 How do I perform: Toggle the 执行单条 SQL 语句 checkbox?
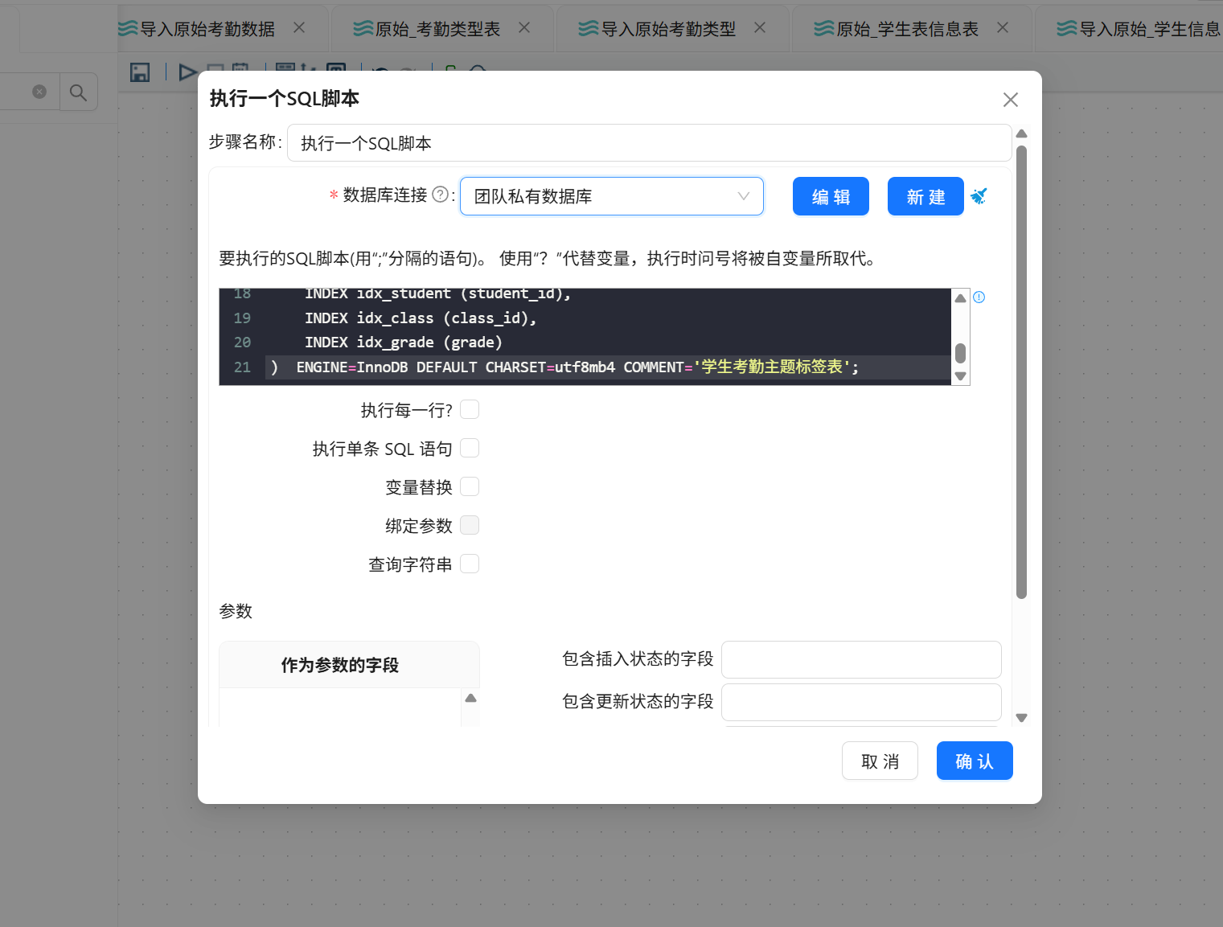[470, 449]
